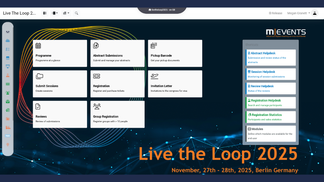Click the checklist icon in left sidebar
The width and height of the screenshot is (324, 182).
(8, 49)
